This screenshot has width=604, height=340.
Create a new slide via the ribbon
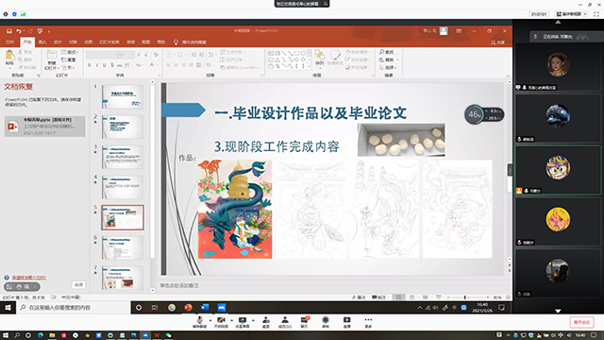pos(52,59)
